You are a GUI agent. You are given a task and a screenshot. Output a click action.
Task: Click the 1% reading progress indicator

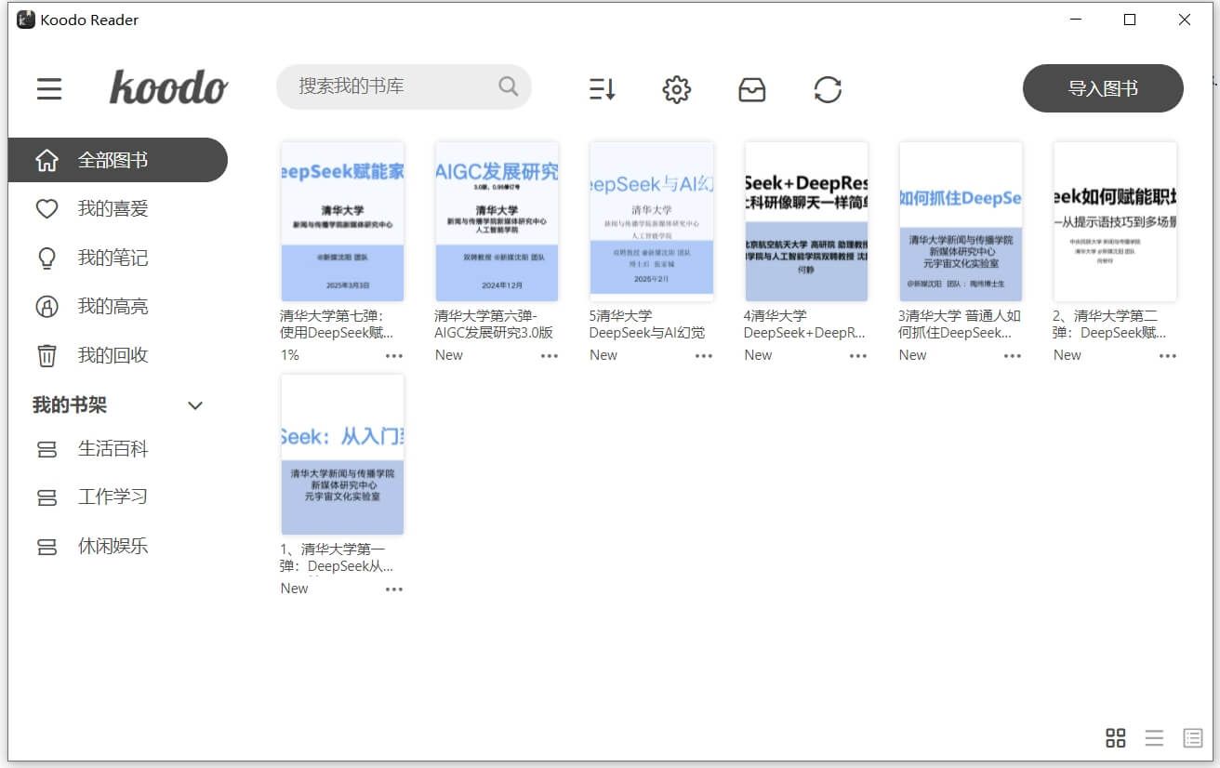click(x=289, y=354)
